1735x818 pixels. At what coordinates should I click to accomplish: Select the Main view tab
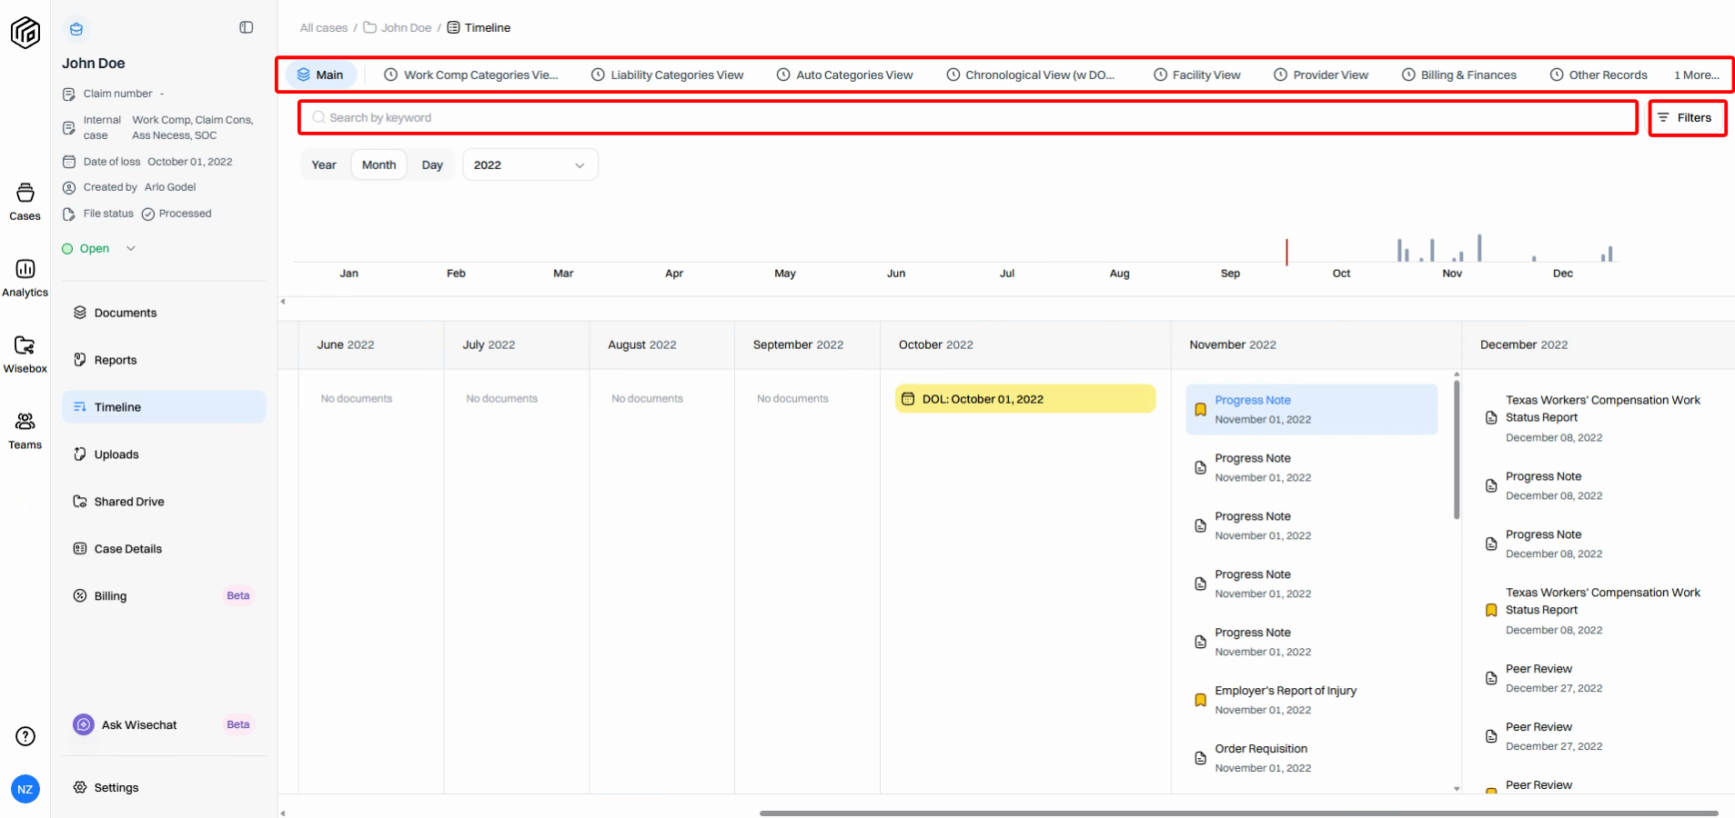(x=320, y=75)
